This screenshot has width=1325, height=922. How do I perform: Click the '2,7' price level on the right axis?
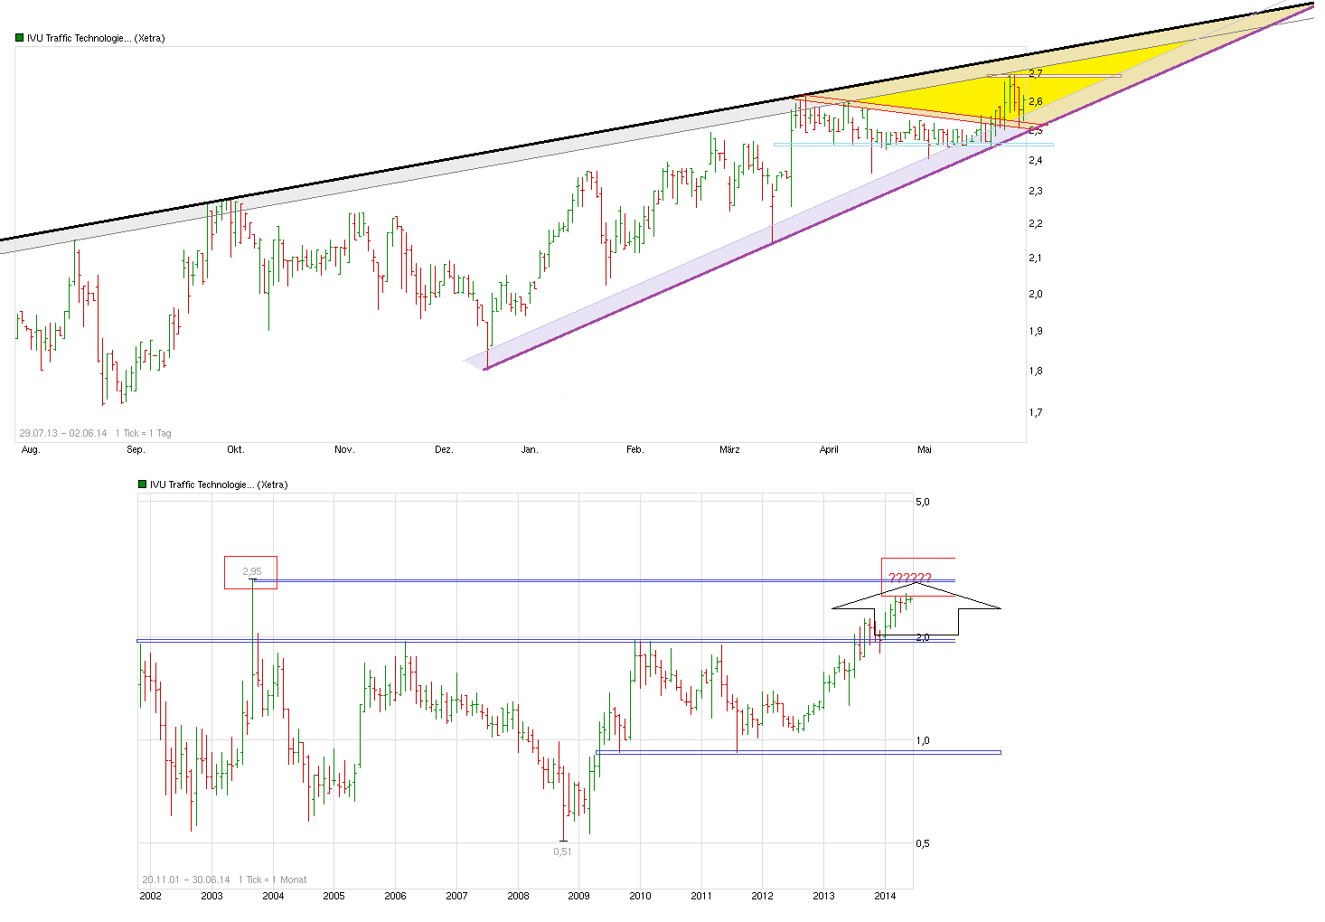(1036, 74)
